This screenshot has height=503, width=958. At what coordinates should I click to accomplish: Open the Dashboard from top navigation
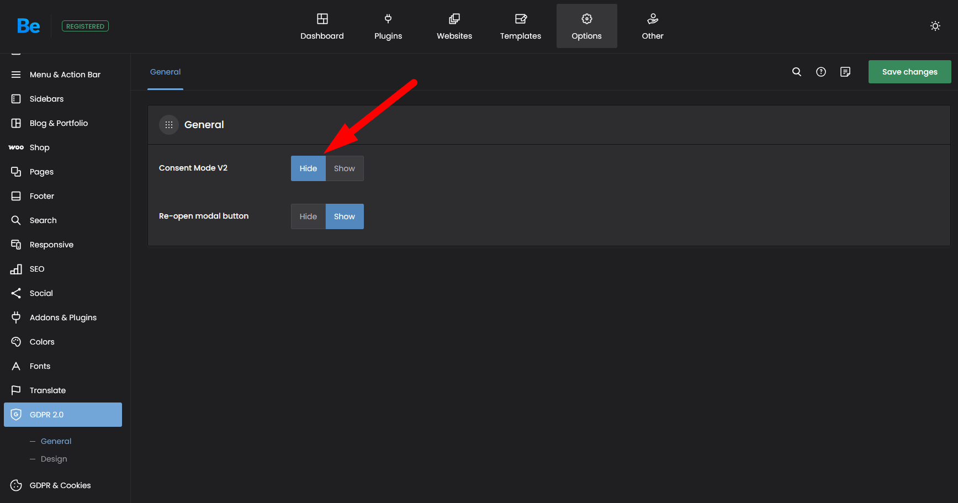(x=322, y=26)
